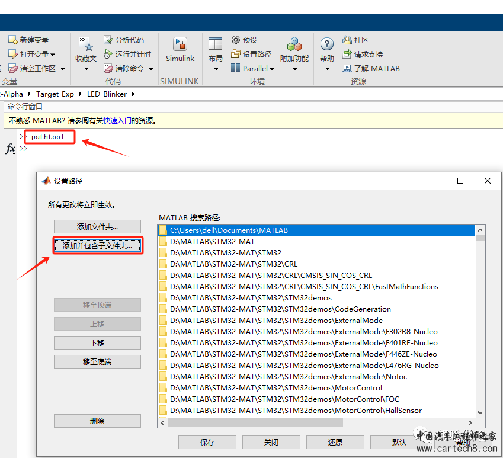Expand the 收藏夹 dropdown arrow
Viewport: 503px width, 458px height.
click(86, 69)
